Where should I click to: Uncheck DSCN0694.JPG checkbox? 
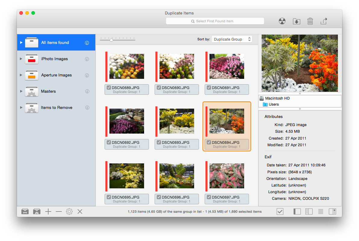(x=209, y=142)
